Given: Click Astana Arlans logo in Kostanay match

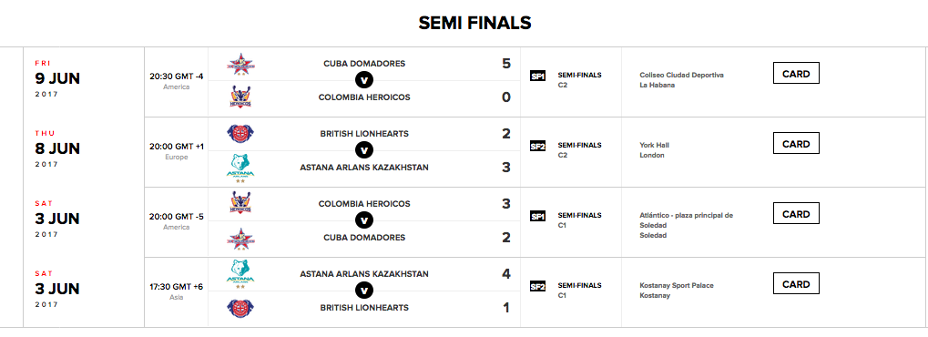Looking at the screenshot, I should pyautogui.click(x=240, y=274).
